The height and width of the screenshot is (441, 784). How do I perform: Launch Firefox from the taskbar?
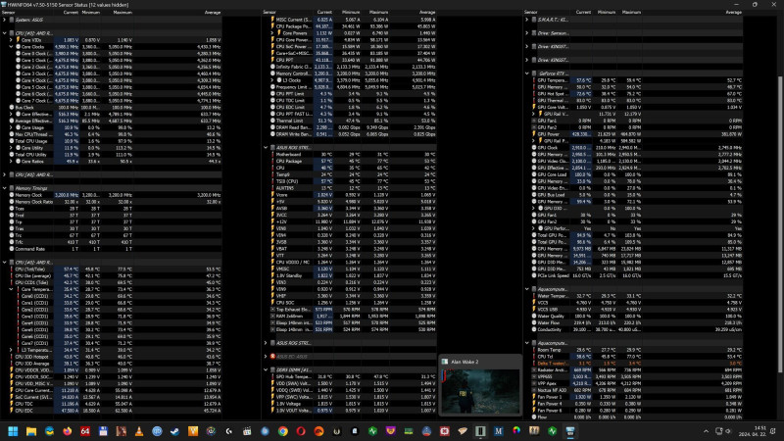[x=67, y=431]
